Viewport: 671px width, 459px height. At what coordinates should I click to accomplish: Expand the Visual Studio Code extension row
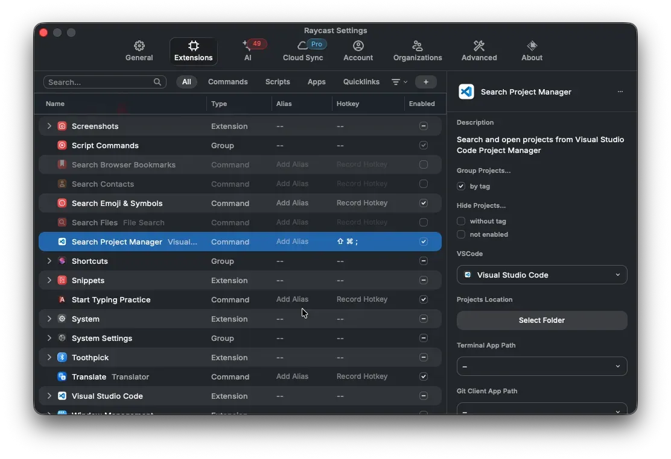point(49,396)
